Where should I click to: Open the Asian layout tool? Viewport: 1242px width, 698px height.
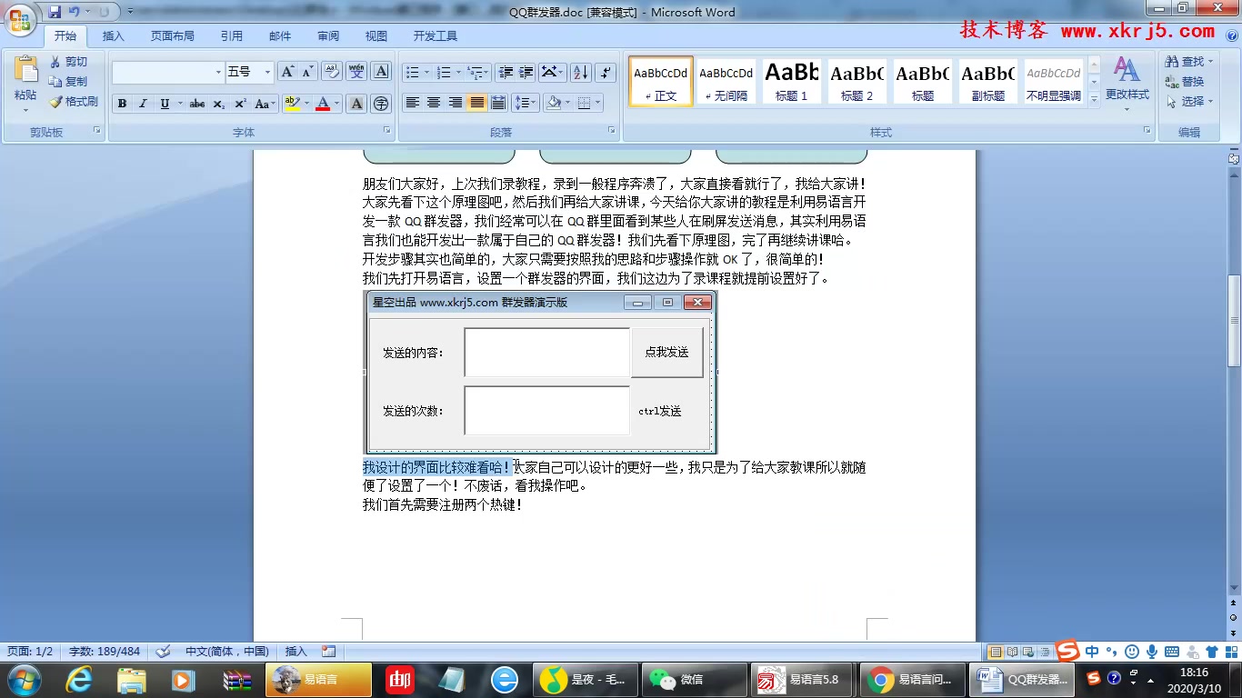click(x=552, y=72)
